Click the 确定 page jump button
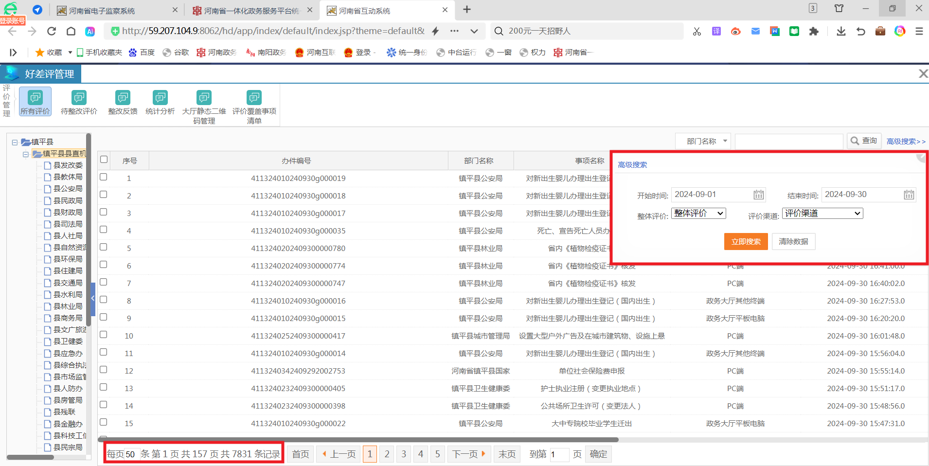Viewport: 929px width, 466px height. [x=598, y=454]
